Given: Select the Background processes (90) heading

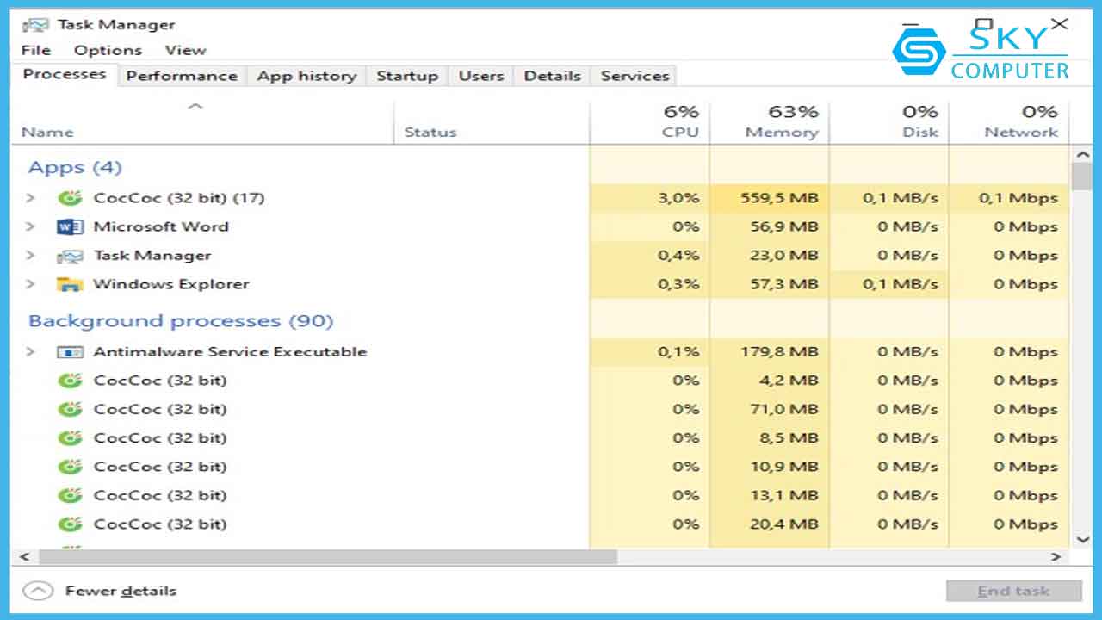Looking at the screenshot, I should click(181, 321).
